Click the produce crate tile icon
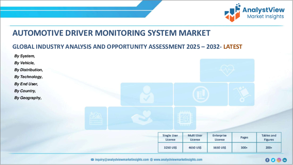293x165 pixels. pos(96,118)
